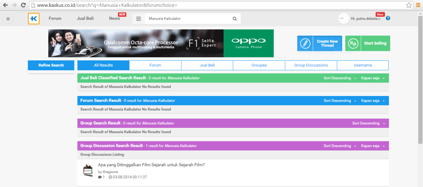Click the search magnifier icon
The height and width of the screenshot is (187, 423).
click(x=235, y=19)
